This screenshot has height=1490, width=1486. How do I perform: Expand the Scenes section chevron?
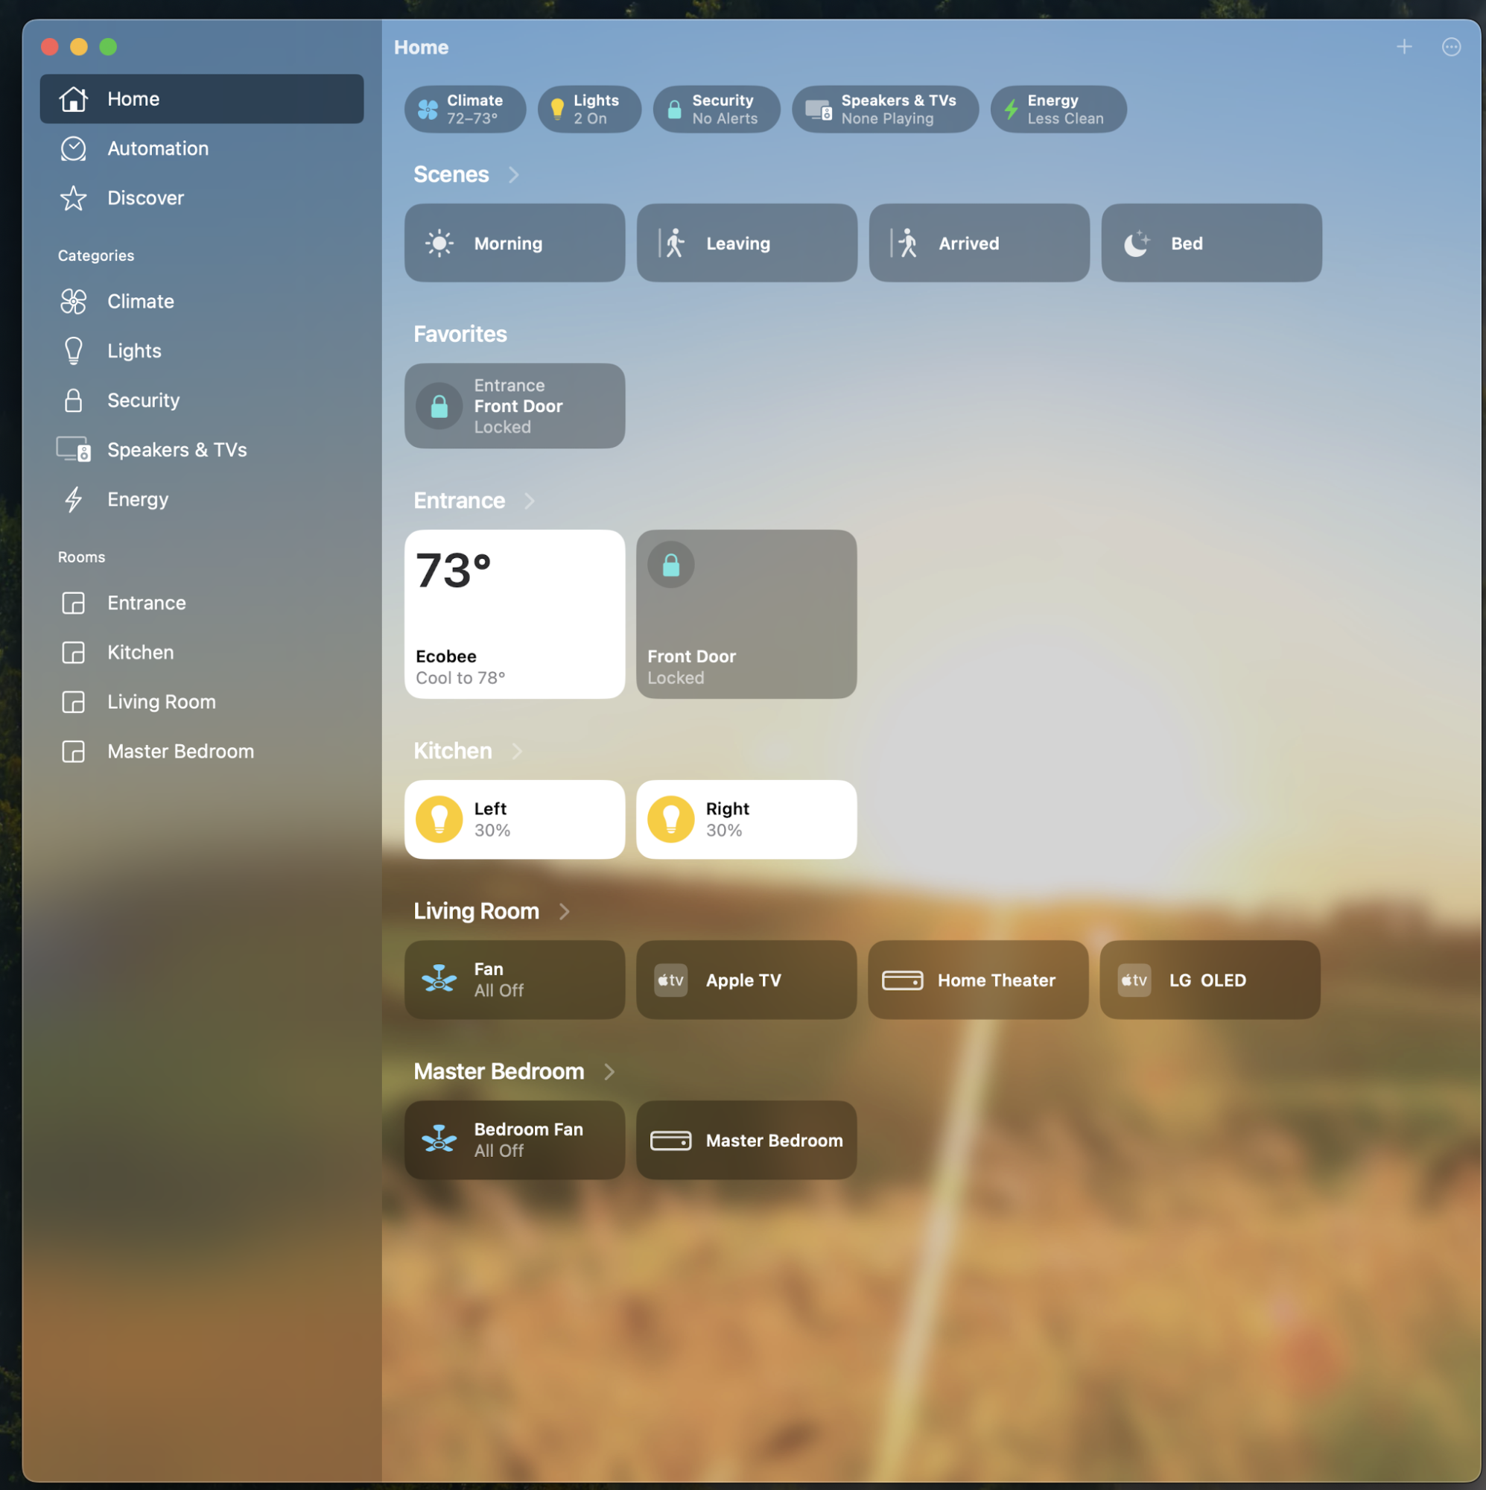(x=514, y=175)
